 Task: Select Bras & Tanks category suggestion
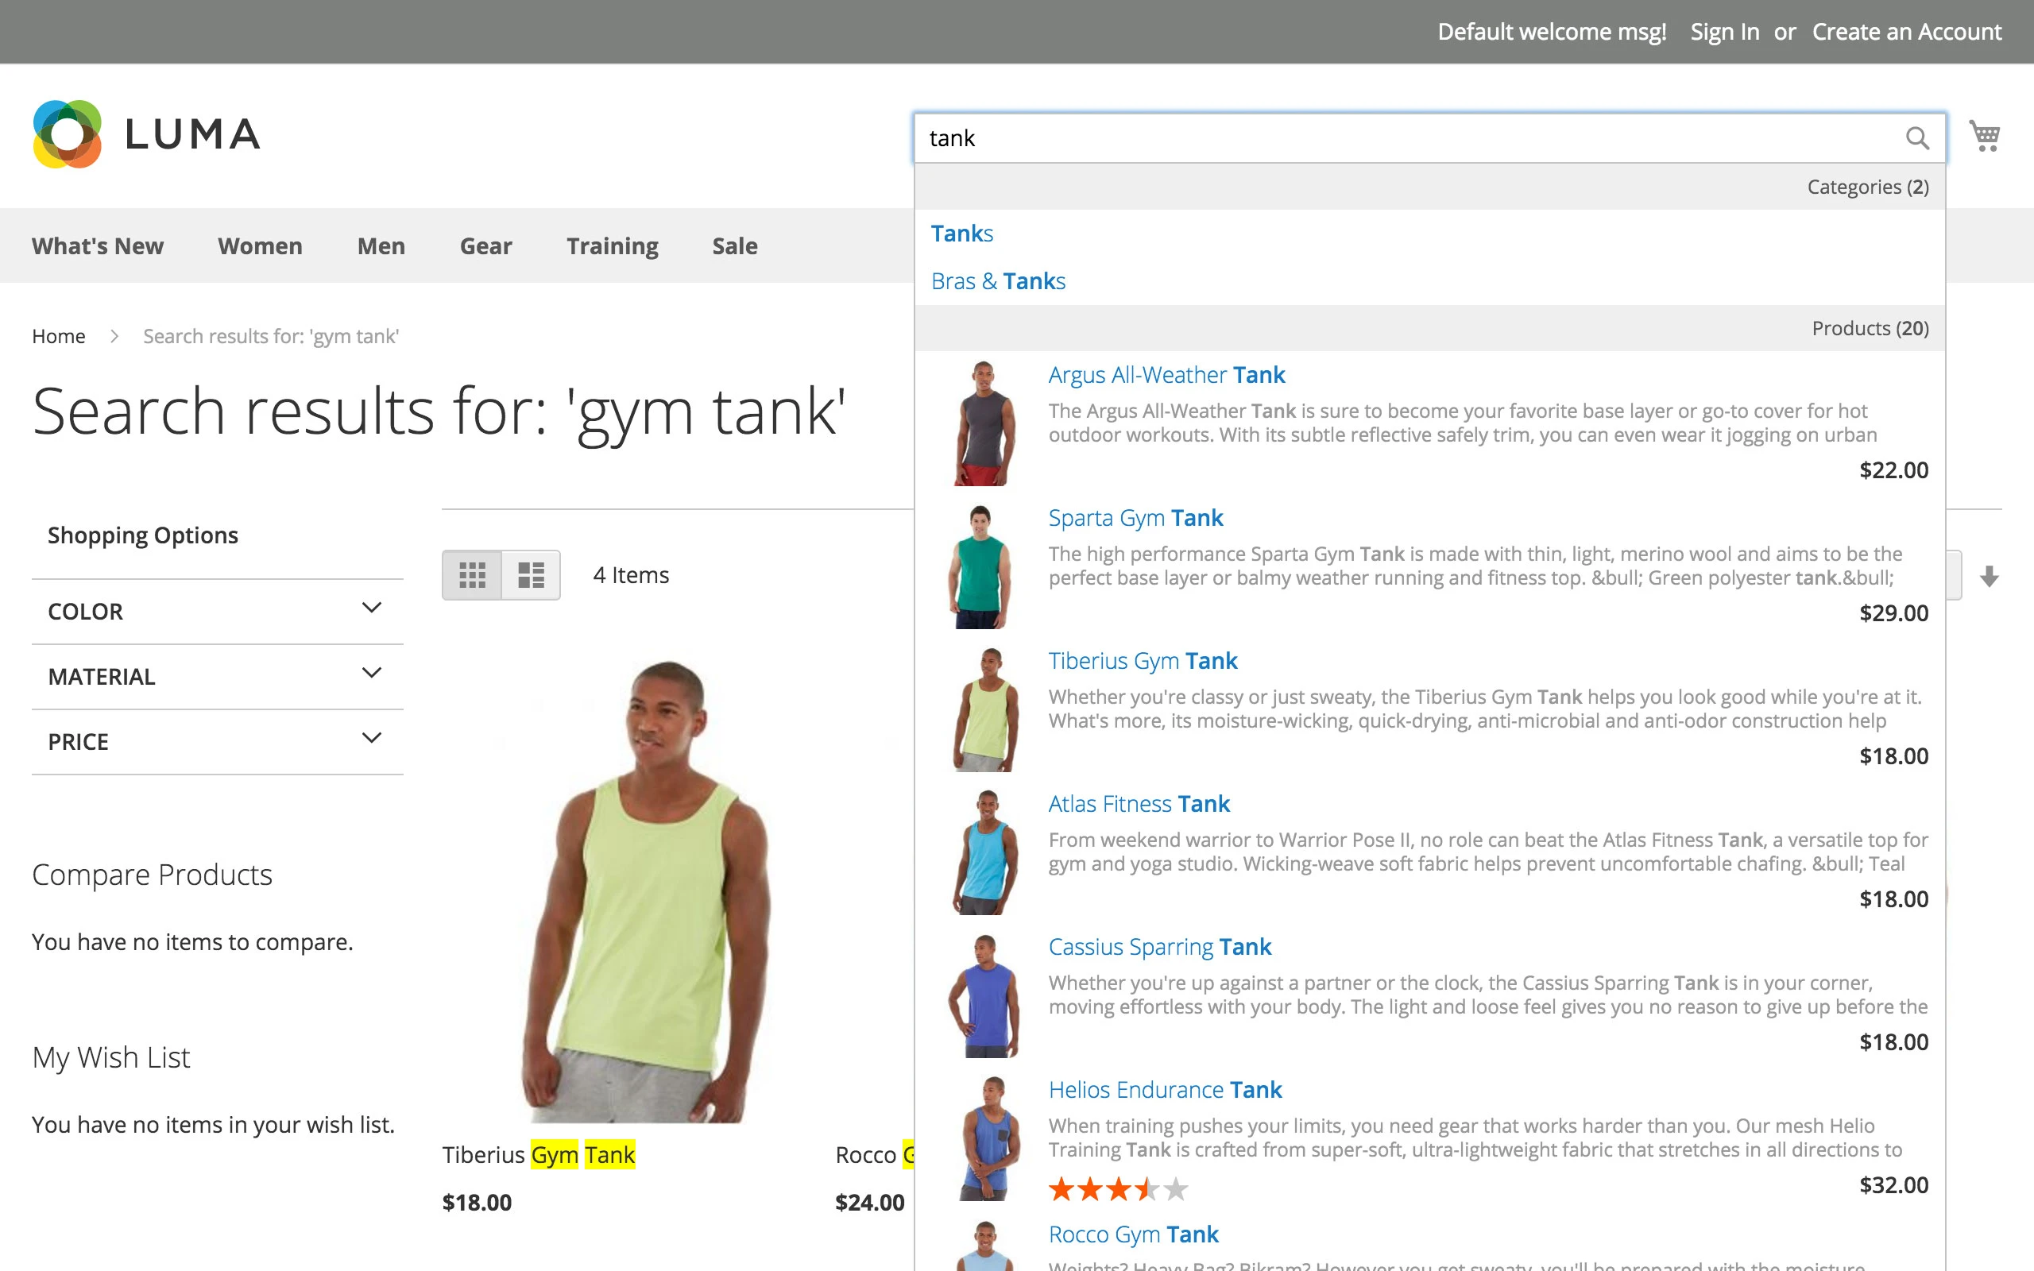point(998,280)
